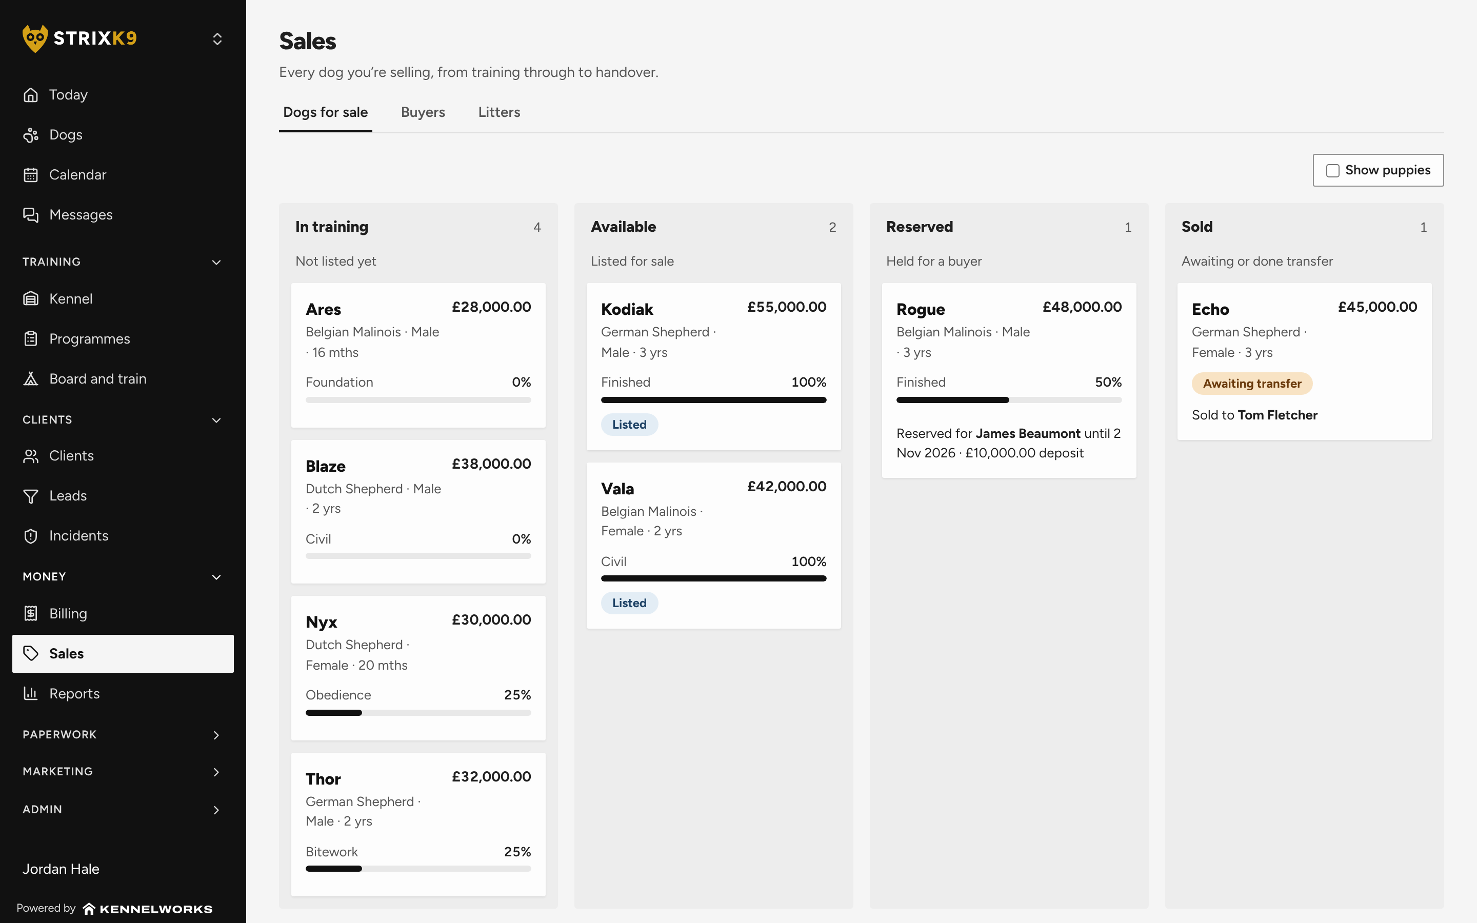
Task: Click the Calendar icon in sidebar
Action: 31,174
